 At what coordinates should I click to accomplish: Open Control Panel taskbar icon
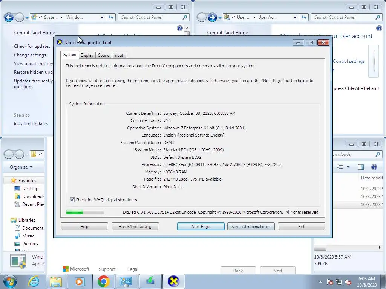pos(126,281)
